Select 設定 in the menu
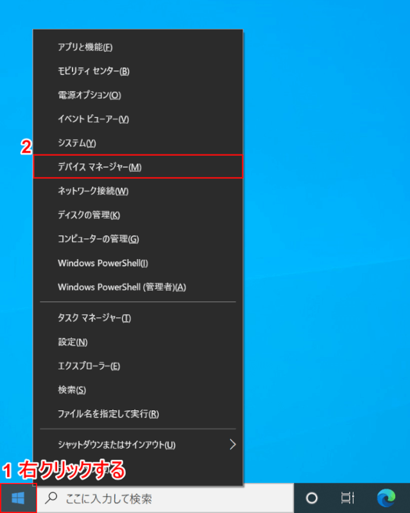The image size is (410, 513). click(x=73, y=342)
